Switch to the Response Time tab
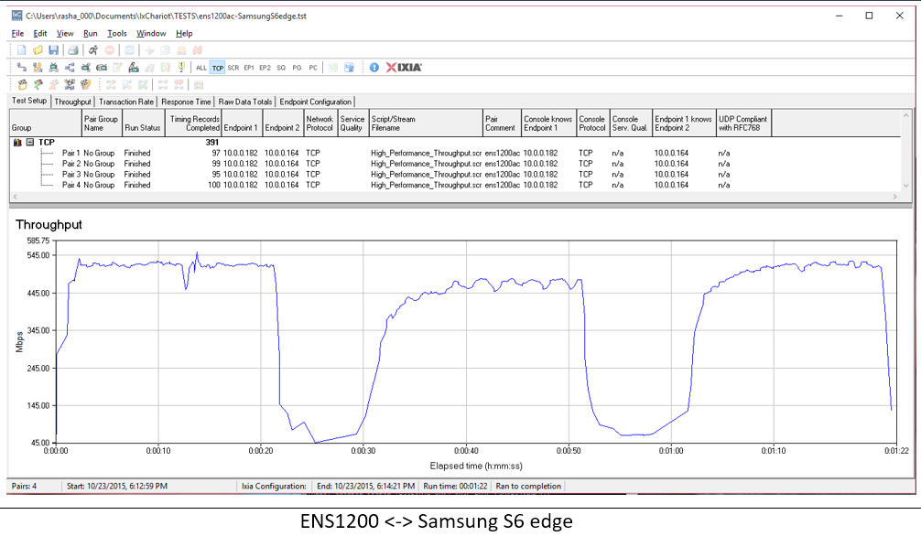The image size is (921, 547). (x=186, y=102)
